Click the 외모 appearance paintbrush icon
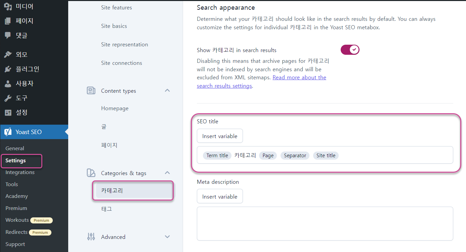 point(8,54)
